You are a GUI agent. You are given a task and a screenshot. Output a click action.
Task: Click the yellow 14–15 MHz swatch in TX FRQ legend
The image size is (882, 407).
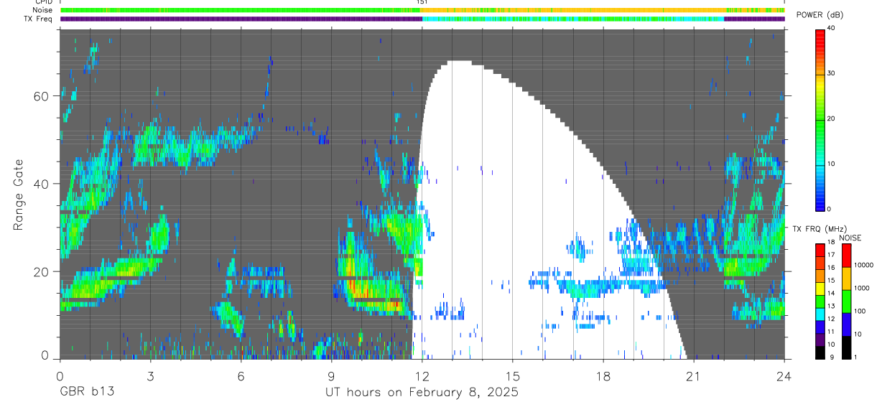(821, 289)
